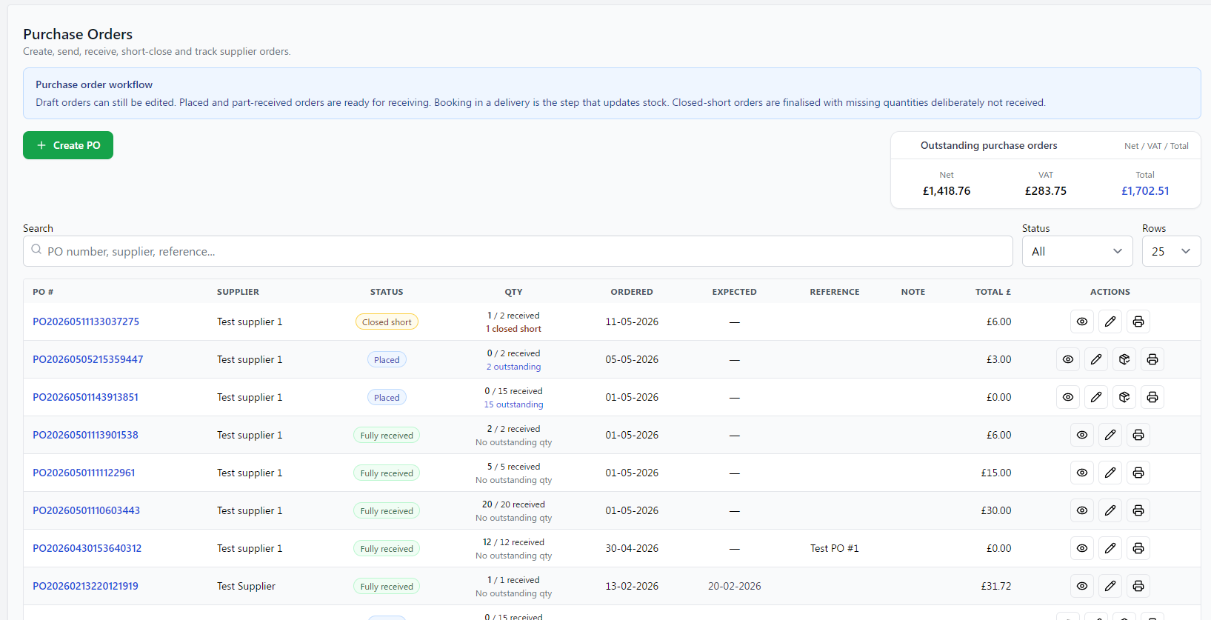The height and width of the screenshot is (620, 1211).
Task: Click the '2 outstanding' quantity text
Action: click(x=513, y=367)
